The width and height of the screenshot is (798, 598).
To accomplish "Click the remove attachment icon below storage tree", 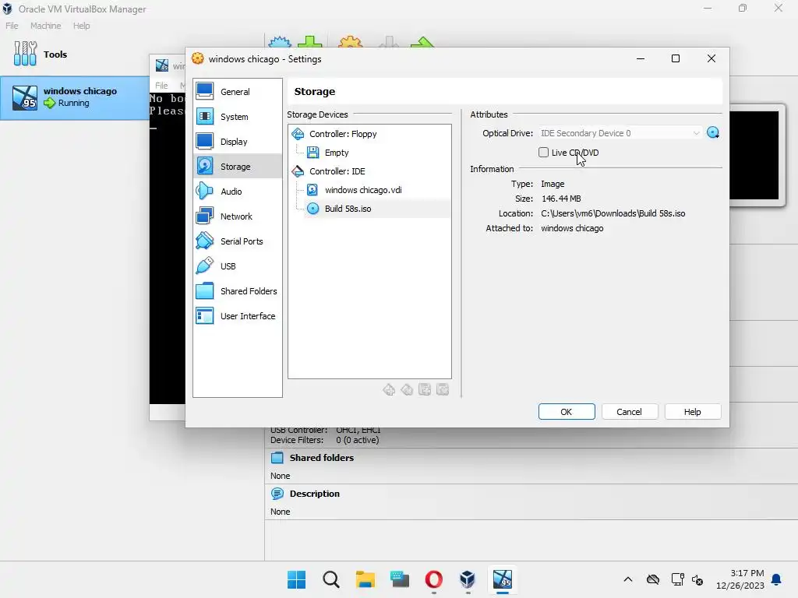I will (443, 389).
